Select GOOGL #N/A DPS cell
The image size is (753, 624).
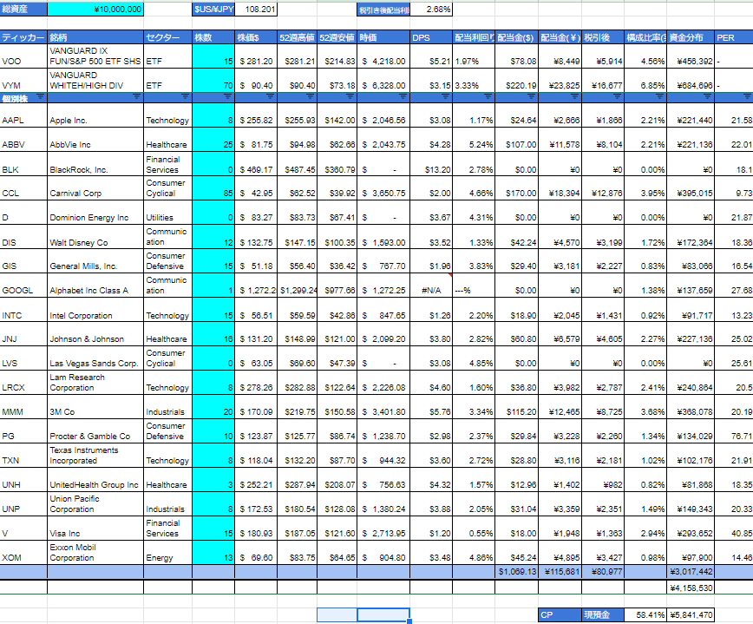(x=431, y=286)
